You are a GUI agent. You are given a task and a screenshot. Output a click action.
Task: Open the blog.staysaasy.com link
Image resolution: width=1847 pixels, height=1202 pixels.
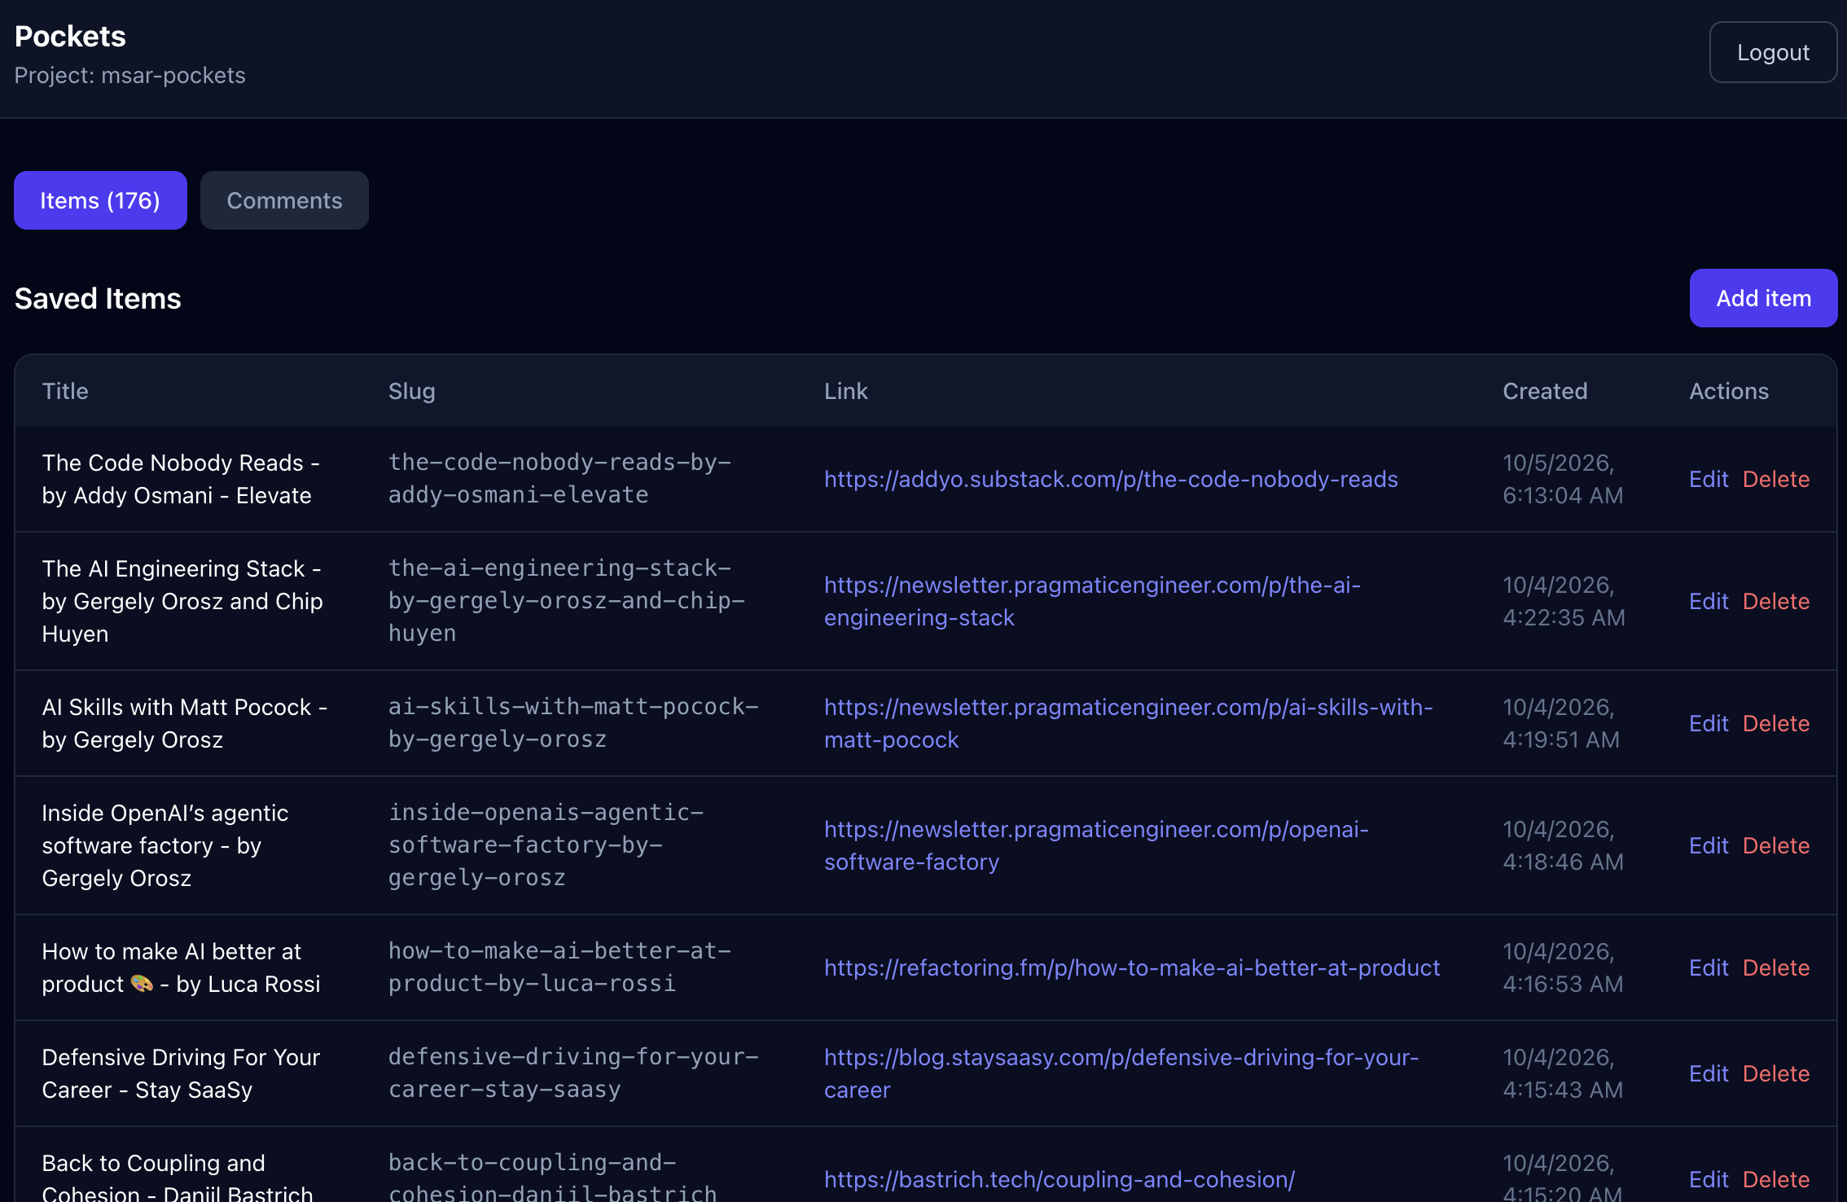pyautogui.click(x=1121, y=1073)
